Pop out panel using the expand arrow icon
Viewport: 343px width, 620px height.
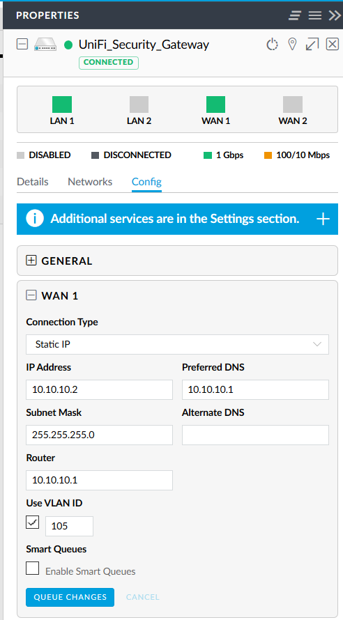tap(312, 45)
